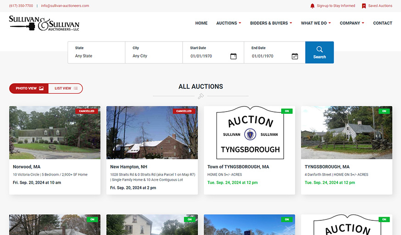Click the bookmark icon beside Saved Auctions
Viewport: 401px width, 235px height.
[x=364, y=6]
